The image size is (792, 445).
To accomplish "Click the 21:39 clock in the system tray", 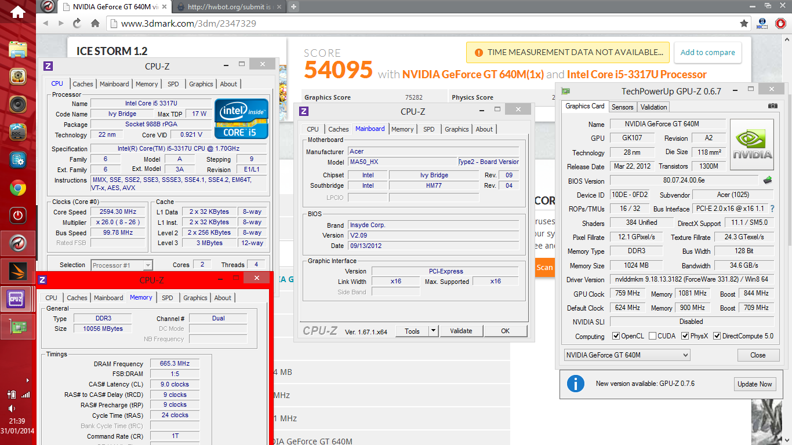I will click(17, 421).
